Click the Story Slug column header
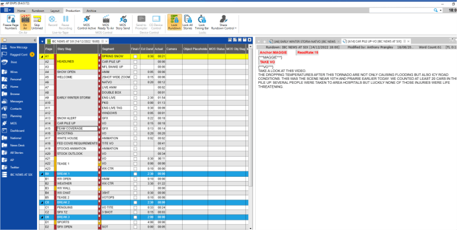 coord(77,49)
